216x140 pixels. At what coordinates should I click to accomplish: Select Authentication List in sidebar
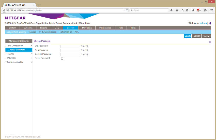[15, 62]
